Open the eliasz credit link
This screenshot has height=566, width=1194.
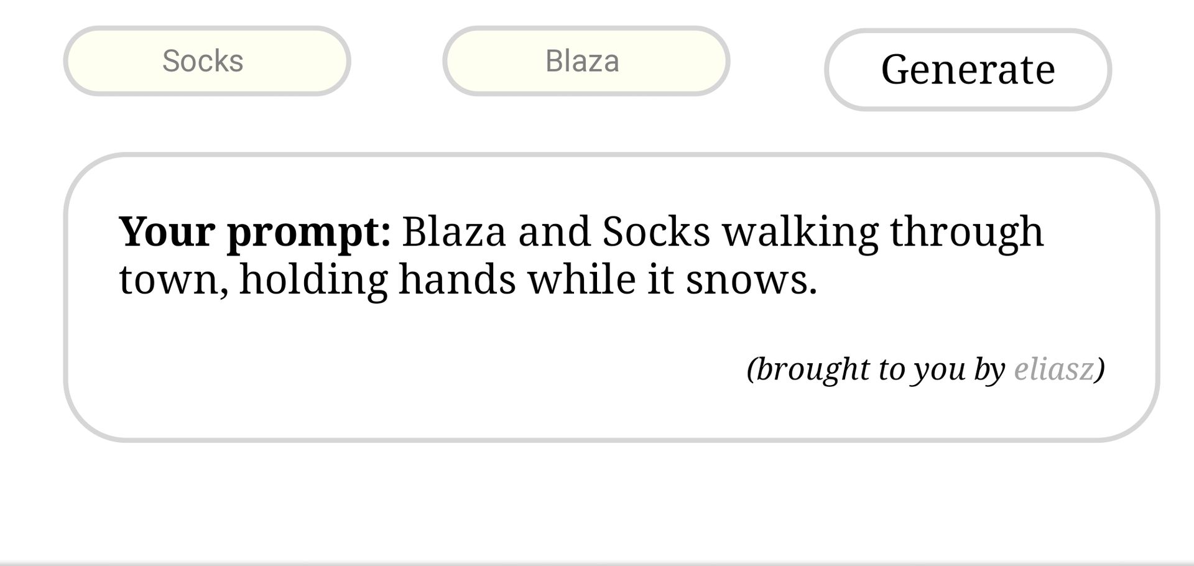1054,369
